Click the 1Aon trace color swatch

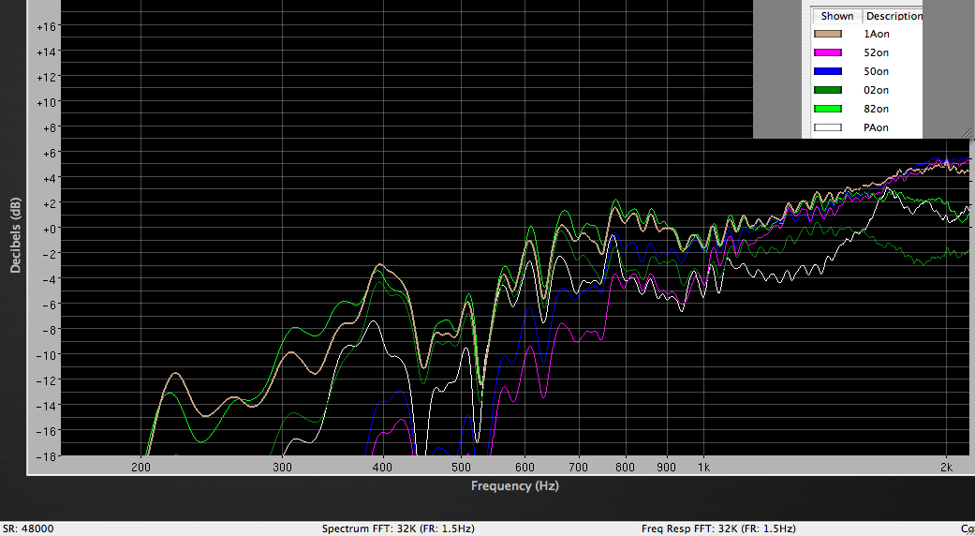point(828,34)
